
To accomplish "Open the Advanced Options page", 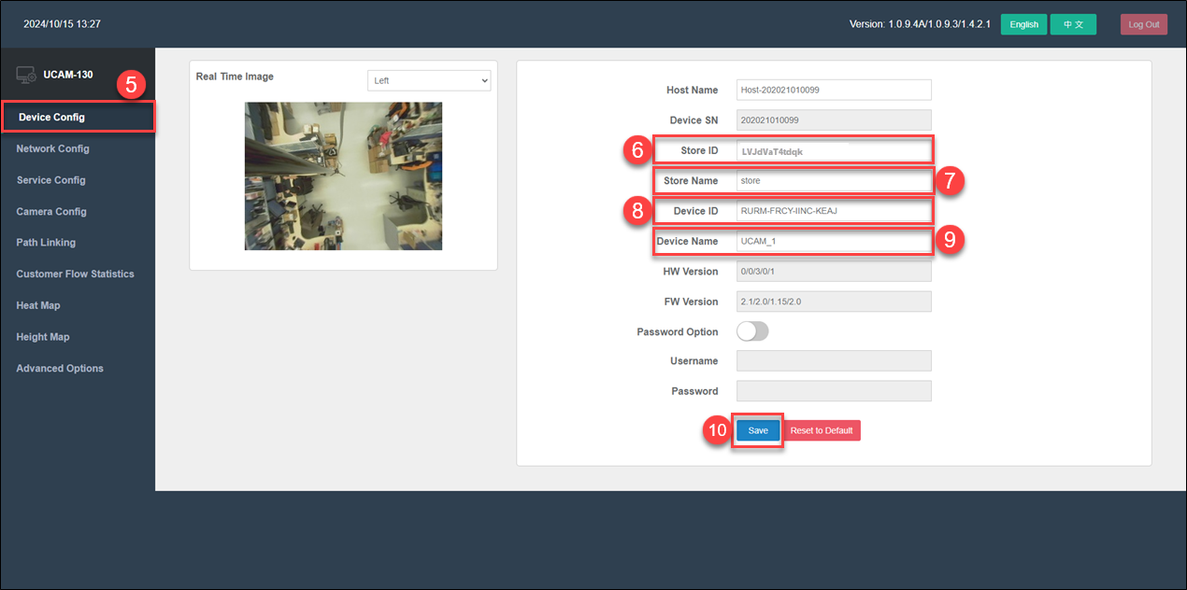I will click(59, 368).
